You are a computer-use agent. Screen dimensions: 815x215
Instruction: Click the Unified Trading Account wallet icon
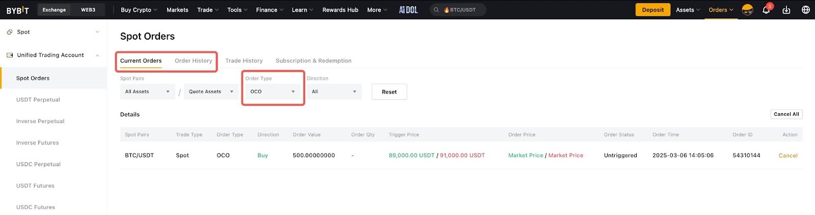(10, 55)
